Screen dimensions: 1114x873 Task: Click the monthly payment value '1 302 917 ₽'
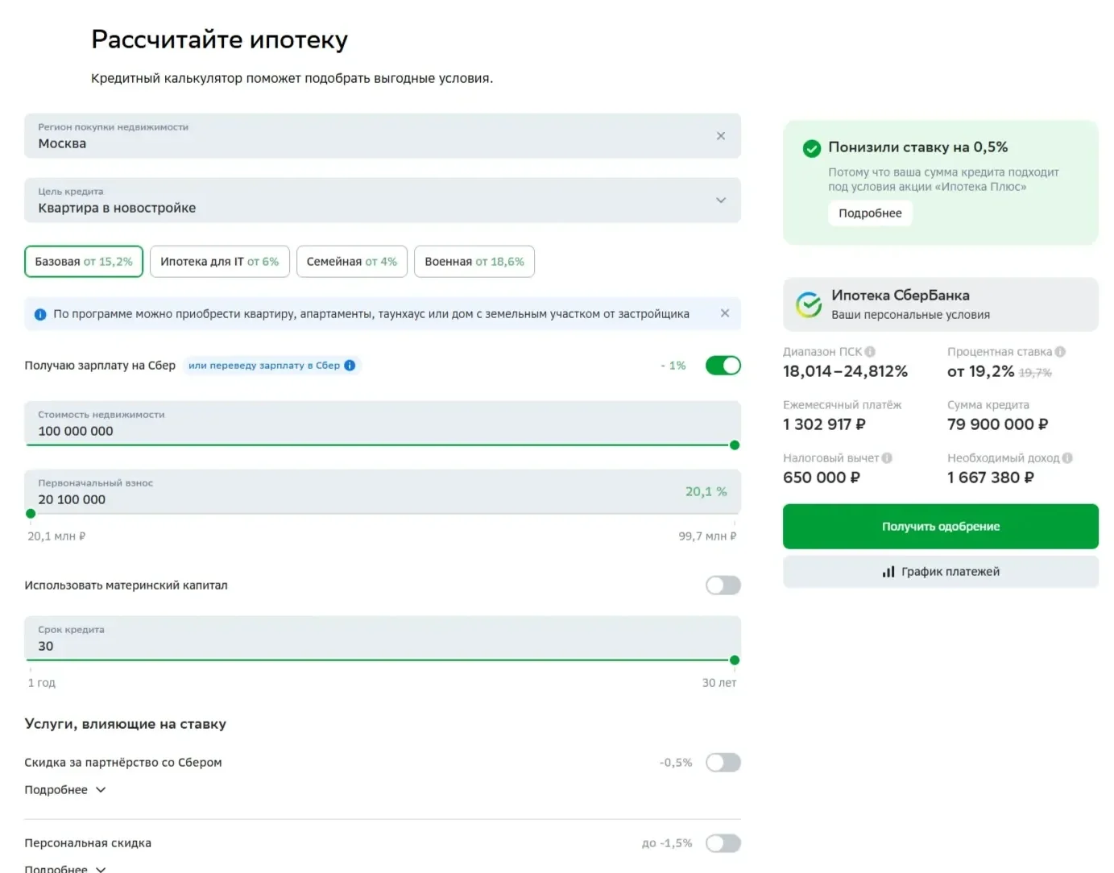click(x=824, y=424)
